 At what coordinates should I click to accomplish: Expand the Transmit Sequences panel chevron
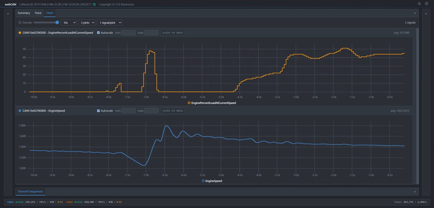coord(415,192)
